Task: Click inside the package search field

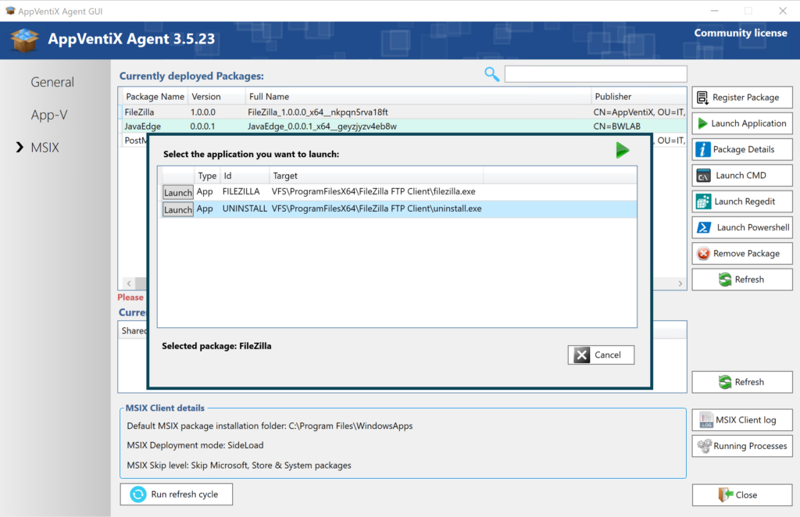Action: pyautogui.click(x=595, y=73)
